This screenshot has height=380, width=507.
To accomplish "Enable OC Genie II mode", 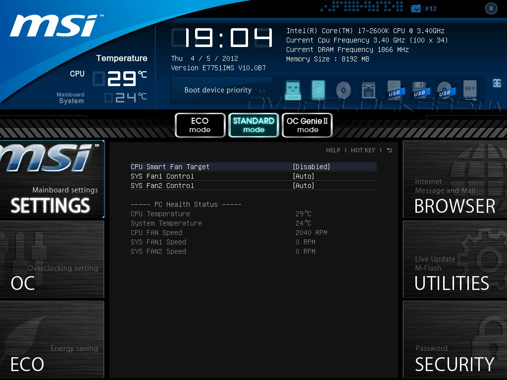I will (307, 125).
